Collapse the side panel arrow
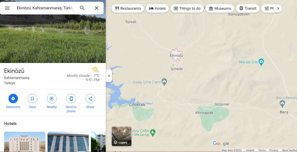The width and height of the screenshot is (297, 152). click(109, 76)
